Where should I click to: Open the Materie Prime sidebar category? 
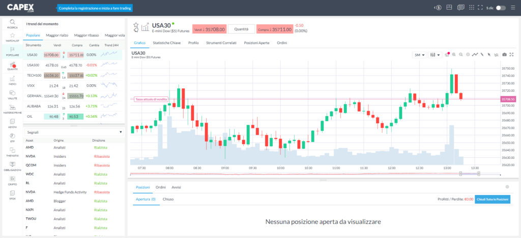(12, 109)
